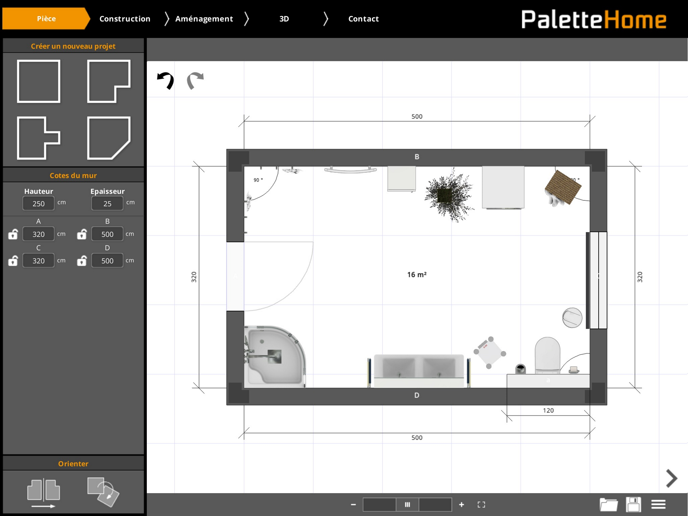
Task: Click the Créer un nouveau projet header
Action: pyautogui.click(x=73, y=46)
